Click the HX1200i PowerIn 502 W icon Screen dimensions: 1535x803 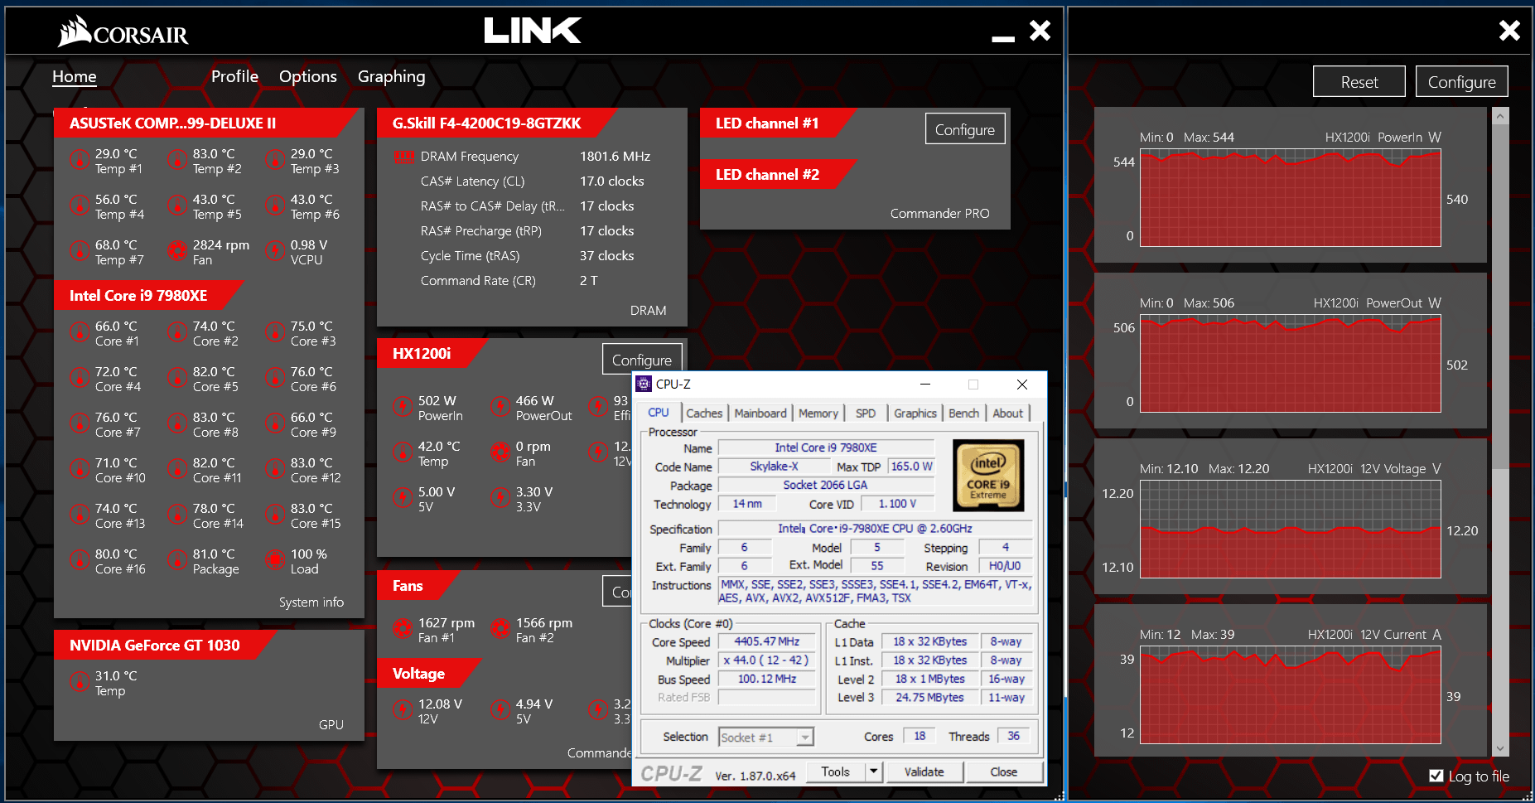402,406
